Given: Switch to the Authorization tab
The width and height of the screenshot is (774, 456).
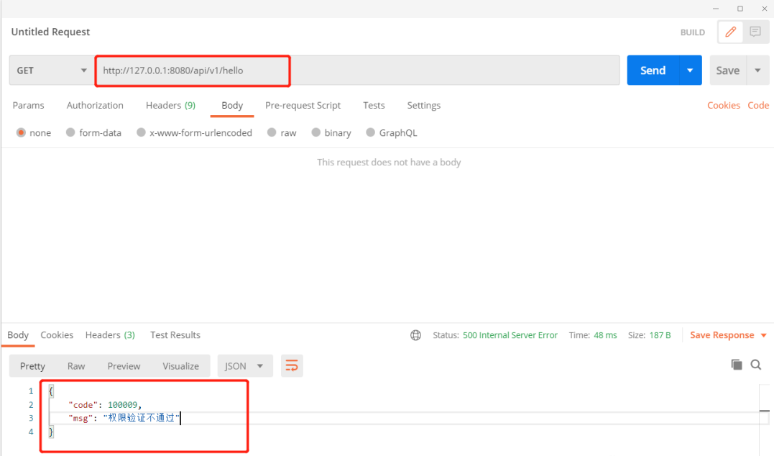Looking at the screenshot, I should coord(95,105).
